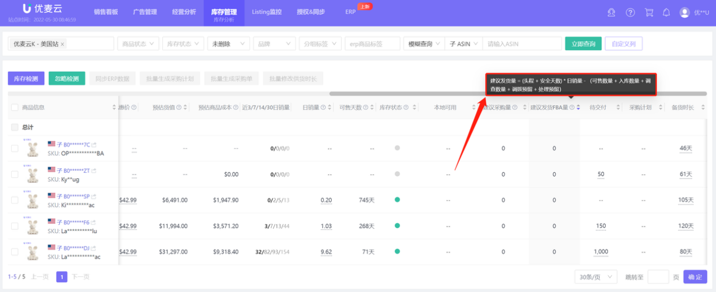This screenshot has width=716, height=292.
Task: Toggle select-all checkbox in 商品信息 header
Action: (x=15, y=107)
